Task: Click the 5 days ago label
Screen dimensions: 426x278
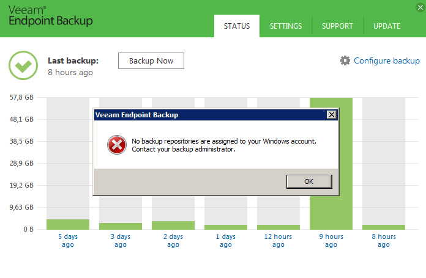Action: coord(68,241)
